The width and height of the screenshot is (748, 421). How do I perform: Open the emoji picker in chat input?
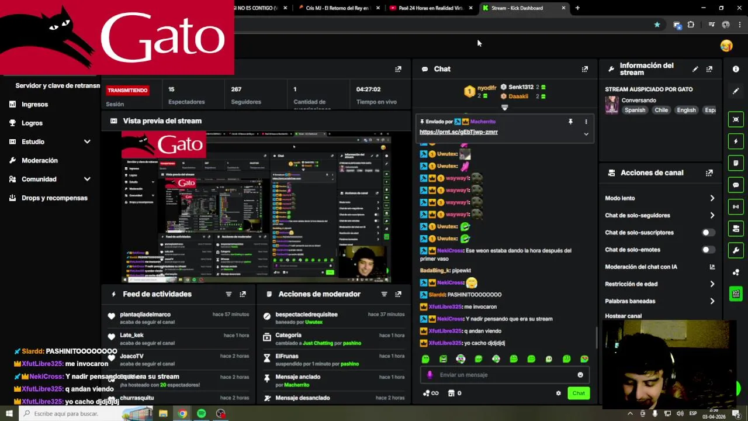pyautogui.click(x=580, y=375)
